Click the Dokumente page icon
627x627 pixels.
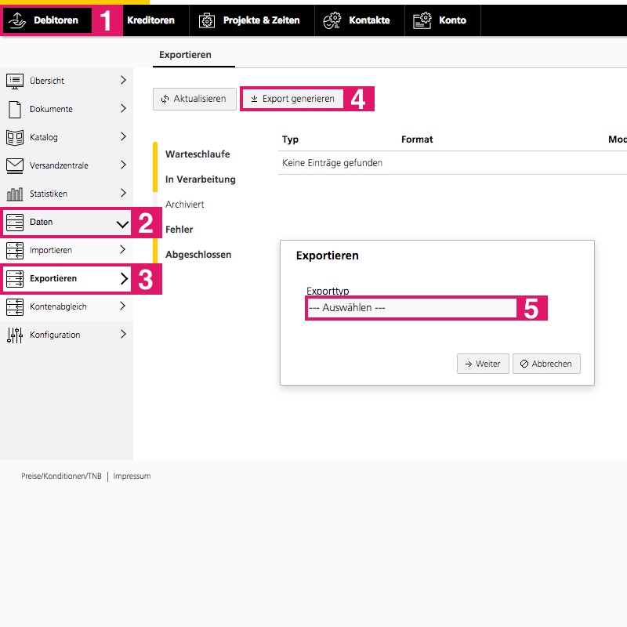15,109
